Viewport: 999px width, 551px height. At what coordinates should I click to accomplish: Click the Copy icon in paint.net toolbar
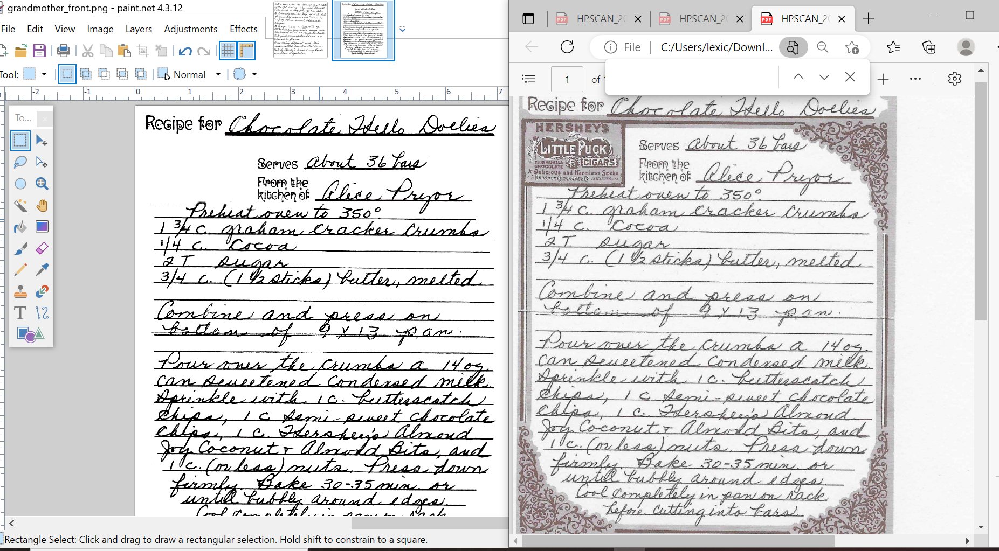(106, 51)
